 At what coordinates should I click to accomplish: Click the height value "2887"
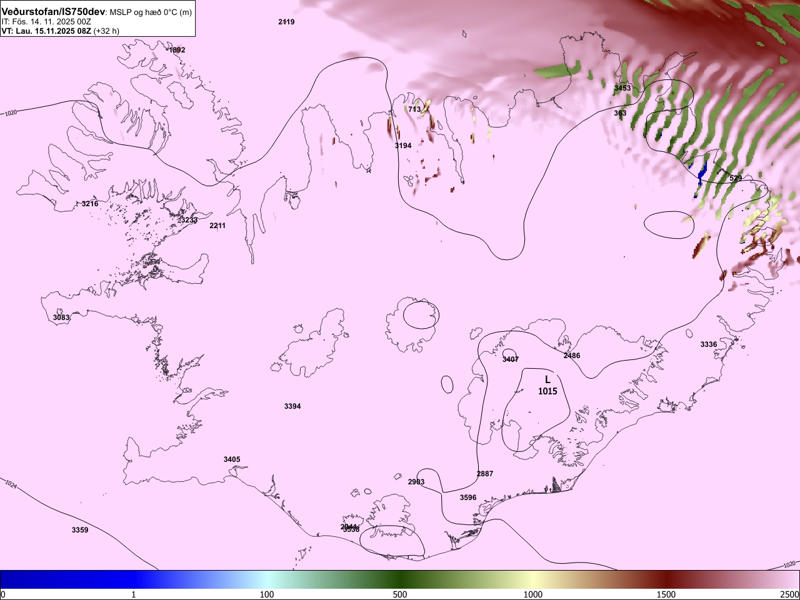tap(485, 474)
